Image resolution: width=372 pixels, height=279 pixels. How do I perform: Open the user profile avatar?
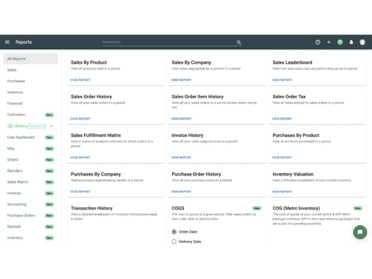click(362, 42)
